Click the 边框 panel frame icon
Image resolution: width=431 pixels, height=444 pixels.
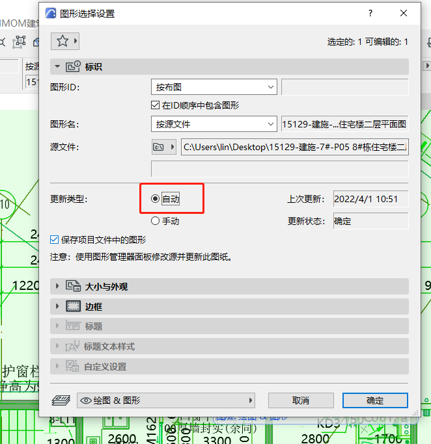pyautogui.click(x=73, y=306)
